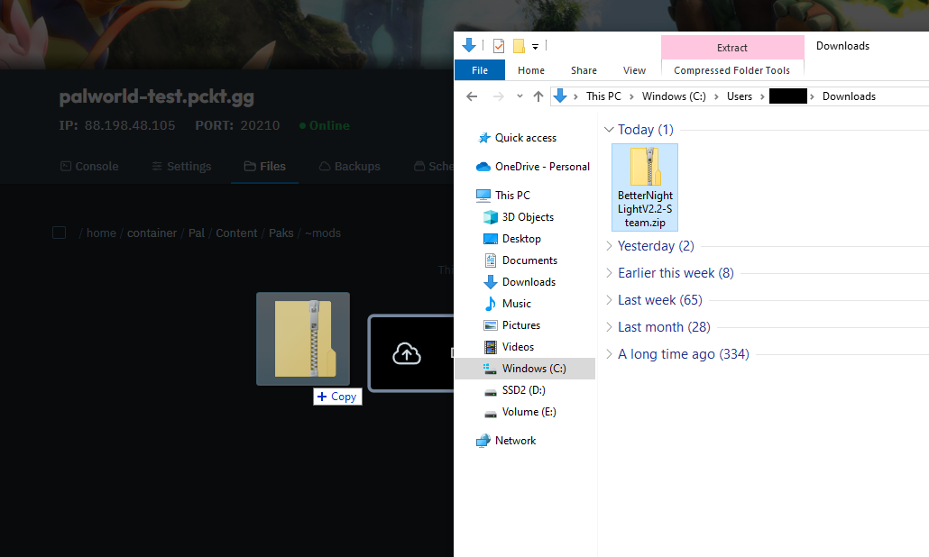
Task: Switch to the View ribbon tab
Action: point(634,70)
